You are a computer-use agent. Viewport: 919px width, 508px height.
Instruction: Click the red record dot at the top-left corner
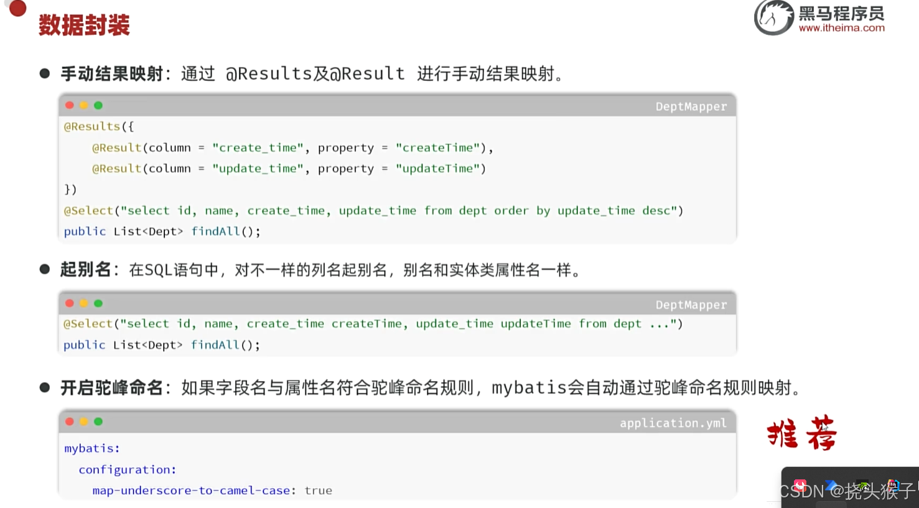coord(18,8)
